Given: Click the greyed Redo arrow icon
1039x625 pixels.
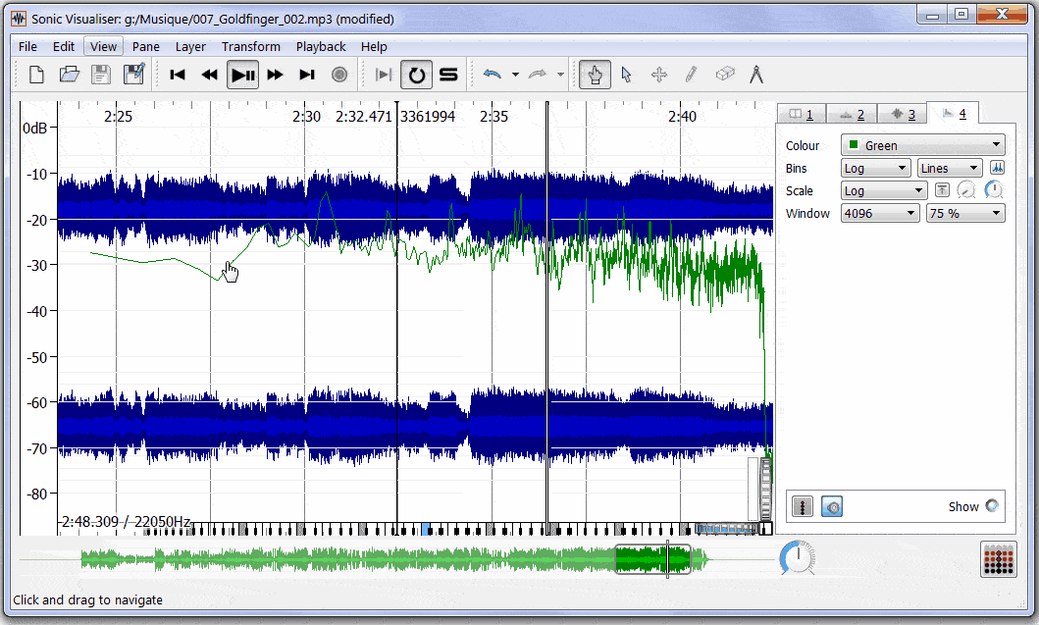Looking at the screenshot, I should tap(538, 75).
